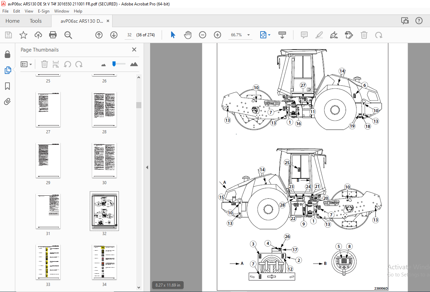Select the highlight text pen icon
This screenshot has height=292, width=430.
point(319,35)
